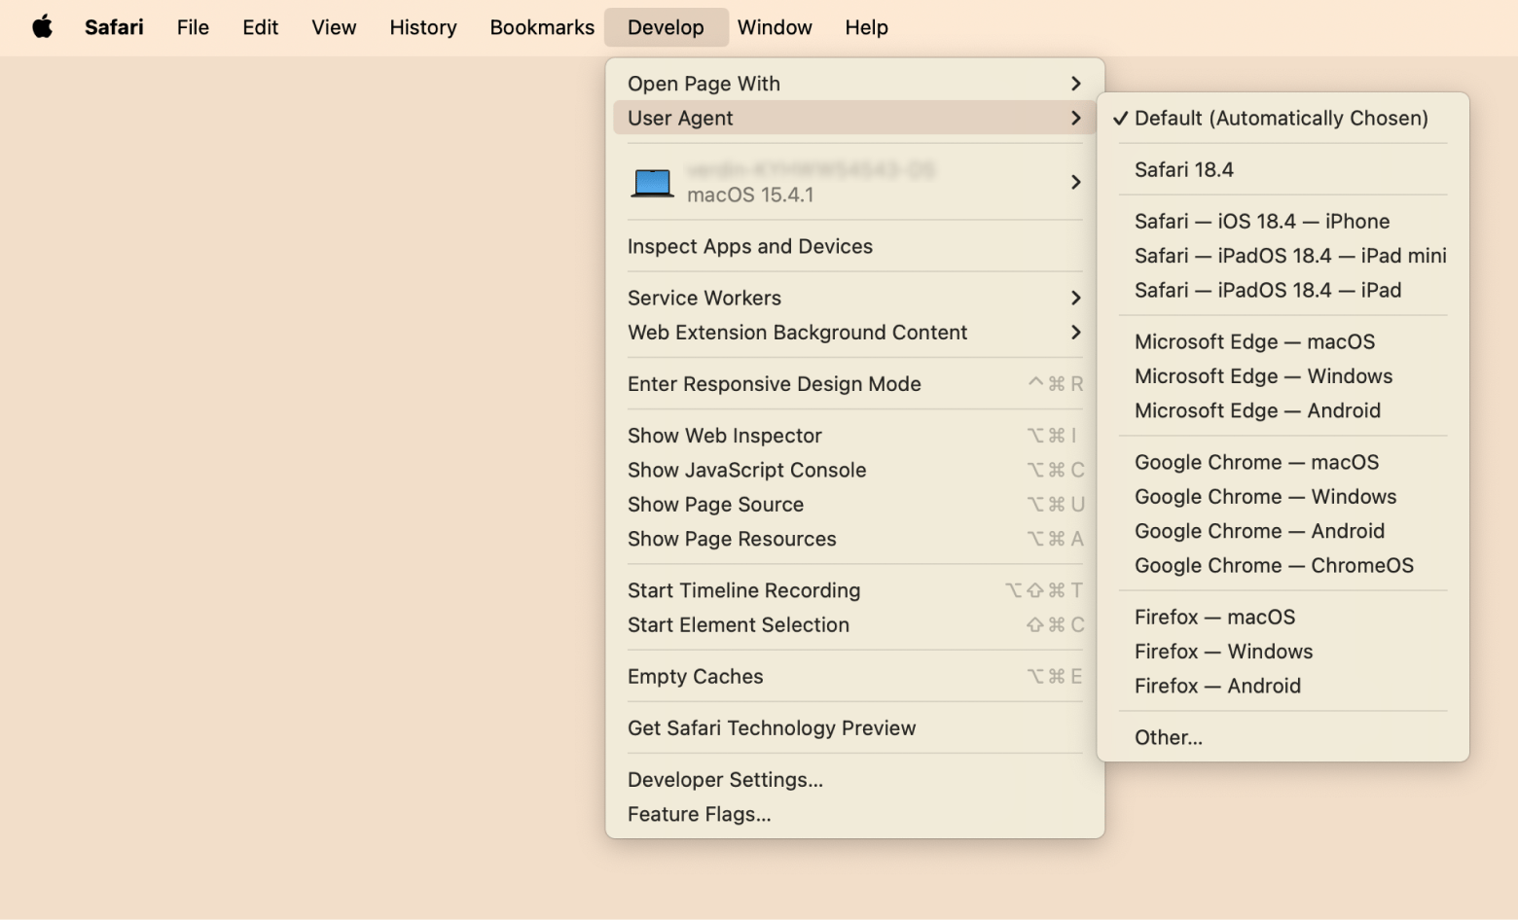Open the Apple logo menu

(x=42, y=27)
